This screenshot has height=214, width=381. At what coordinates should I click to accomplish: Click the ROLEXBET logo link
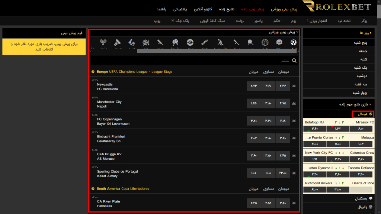tap(337, 8)
